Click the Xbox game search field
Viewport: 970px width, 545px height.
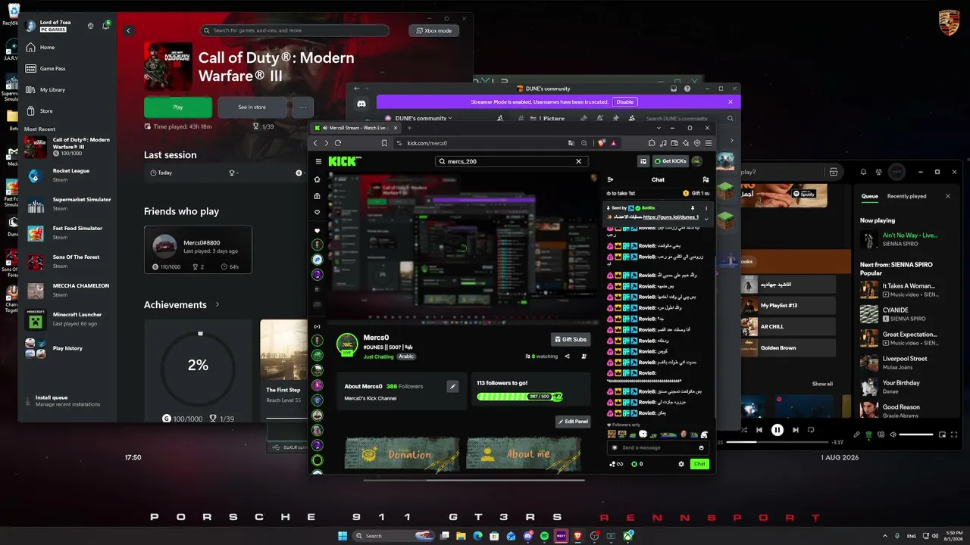(295, 30)
